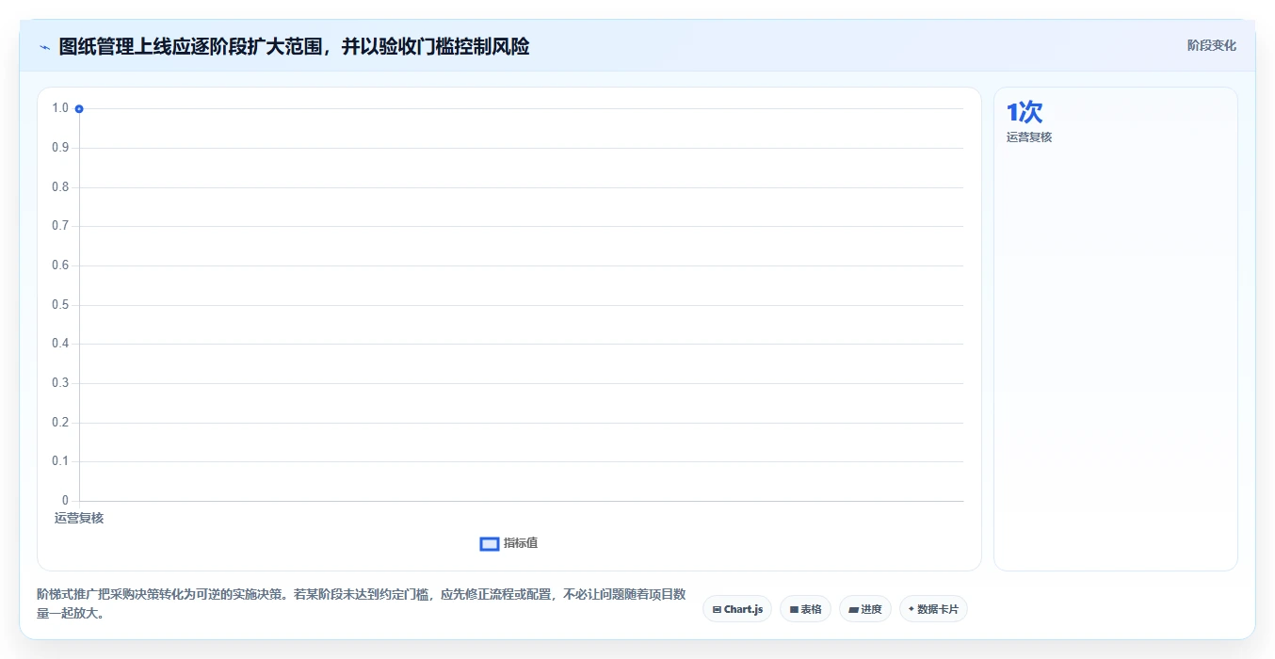Click the data point at 1.0
Viewport: 1275px width, 659px height.
click(x=79, y=109)
